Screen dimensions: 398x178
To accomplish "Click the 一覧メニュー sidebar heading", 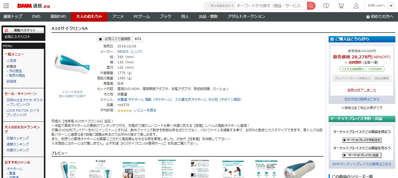I will [14, 54].
